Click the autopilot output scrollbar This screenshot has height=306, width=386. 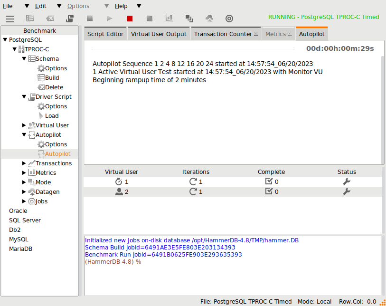click(x=383, y=110)
